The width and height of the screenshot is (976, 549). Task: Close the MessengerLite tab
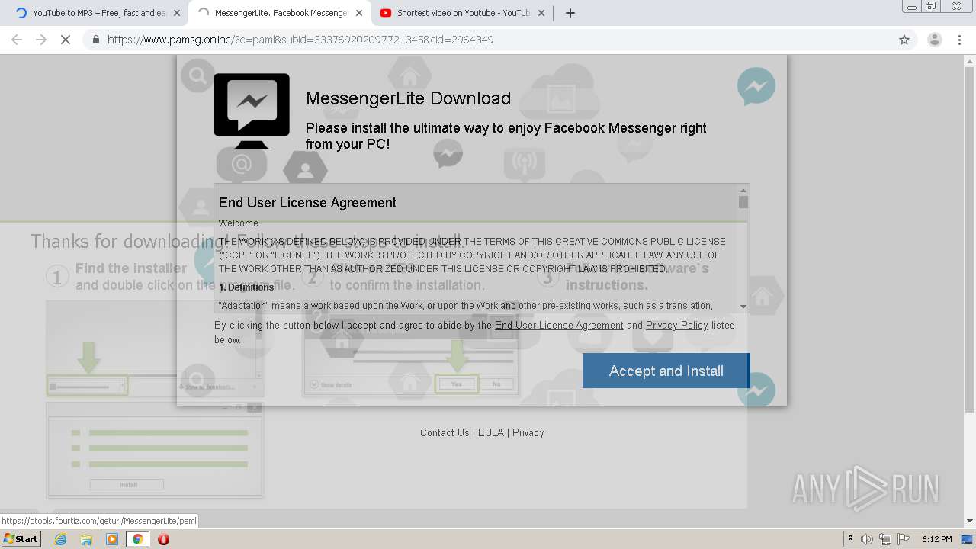[359, 13]
